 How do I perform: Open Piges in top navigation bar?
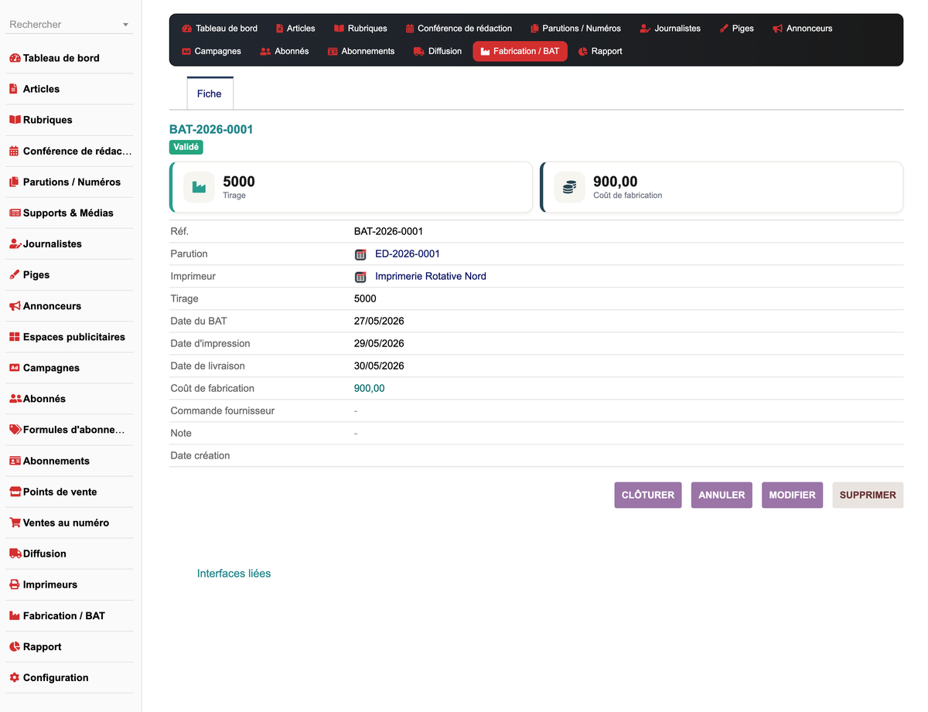[x=736, y=29]
